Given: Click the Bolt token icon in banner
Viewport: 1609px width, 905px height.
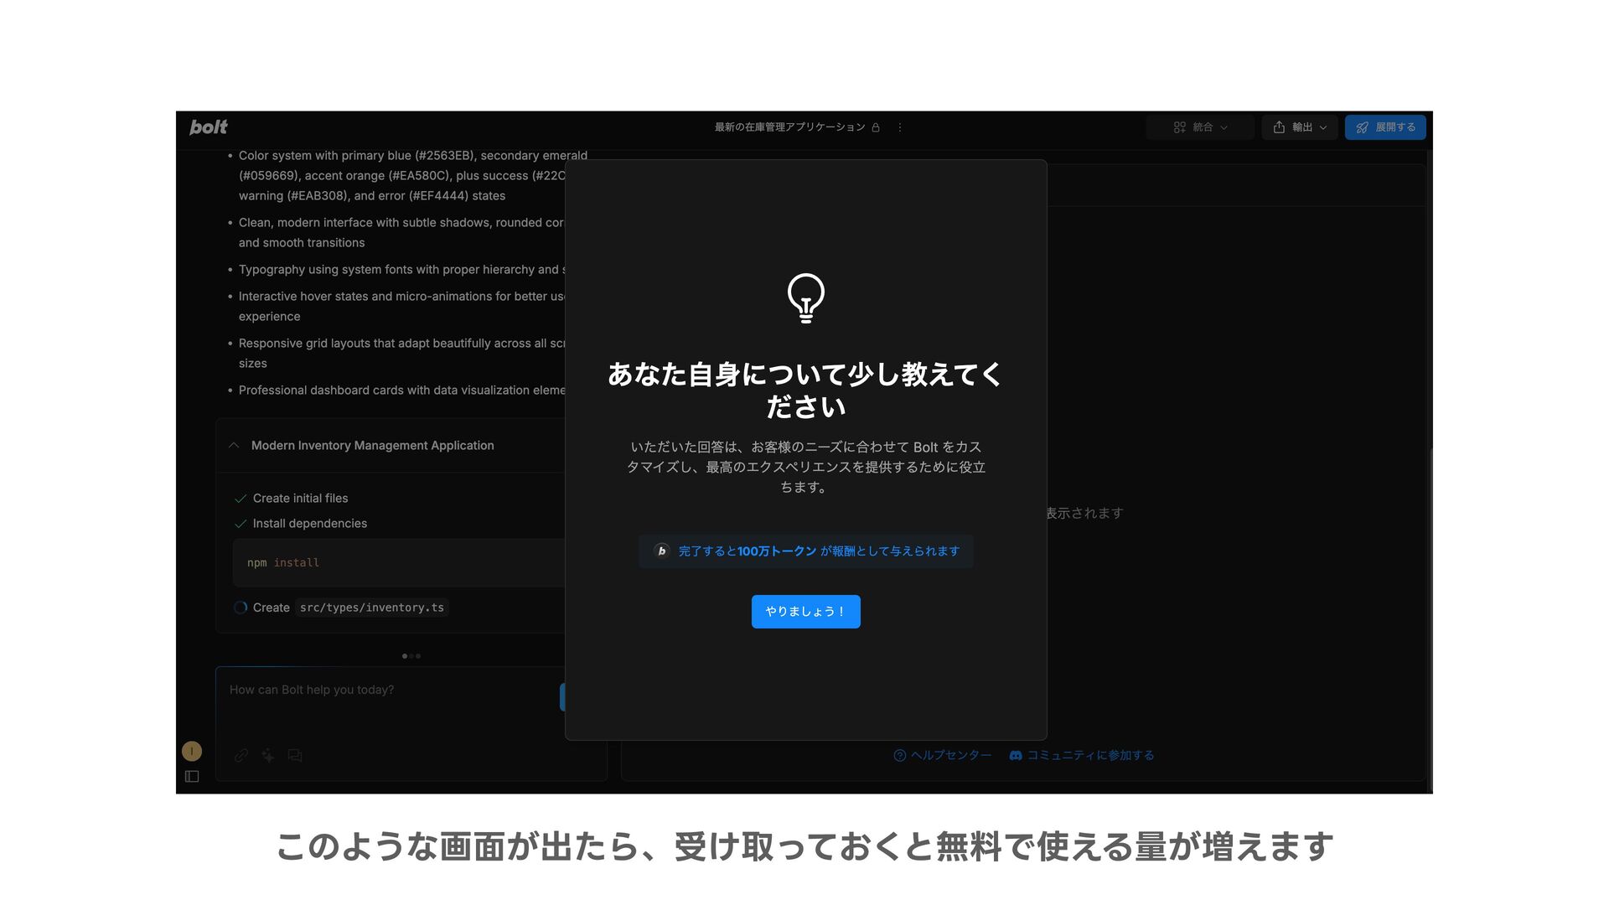Looking at the screenshot, I should pyautogui.click(x=662, y=551).
